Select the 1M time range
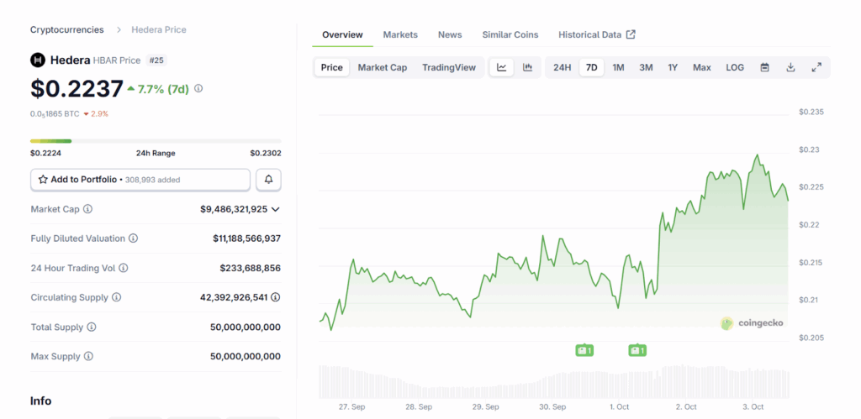The height and width of the screenshot is (419, 861). coord(618,67)
